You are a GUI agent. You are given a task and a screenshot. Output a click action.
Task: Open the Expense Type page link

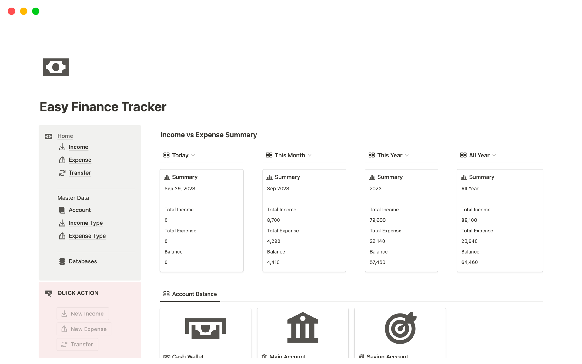click(x=87, y=236)
